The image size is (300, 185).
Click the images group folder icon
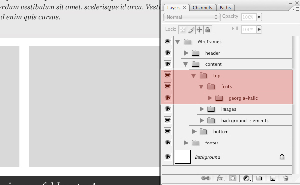(211, 109)
